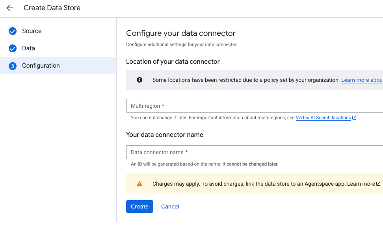
Task: Click the Create Data Store page title
Action: pyautogui.click(x=52, y=8)
